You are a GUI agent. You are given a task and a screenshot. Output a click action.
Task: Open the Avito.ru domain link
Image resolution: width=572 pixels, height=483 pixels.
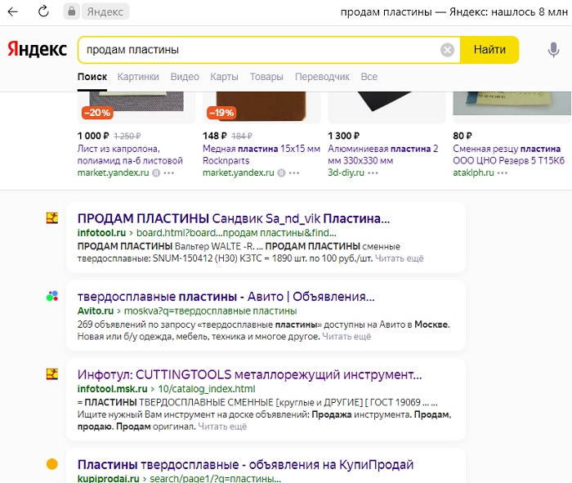click(x=96, y=311)
